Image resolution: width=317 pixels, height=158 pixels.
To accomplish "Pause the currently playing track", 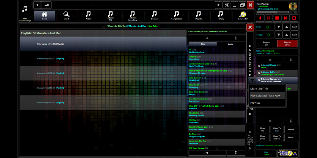I will (x=269, y=18).
